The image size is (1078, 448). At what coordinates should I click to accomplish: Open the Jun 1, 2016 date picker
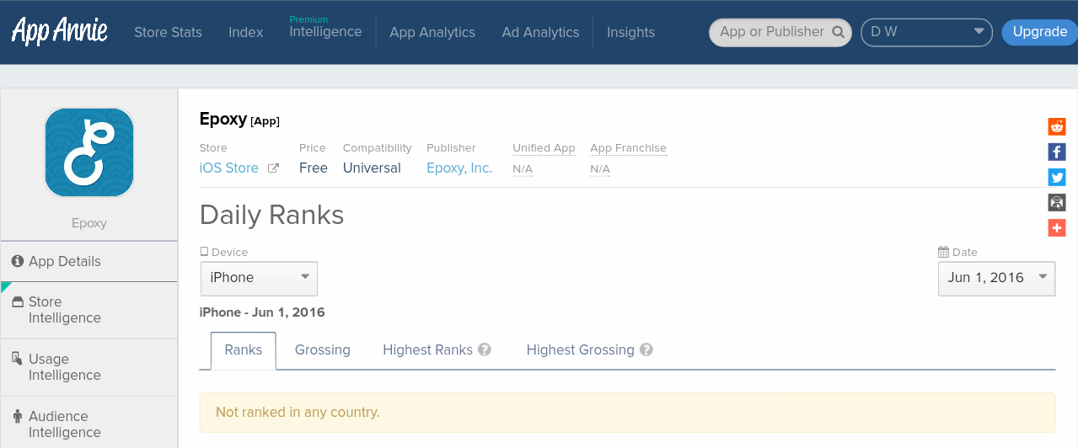(x=996, y=278)
